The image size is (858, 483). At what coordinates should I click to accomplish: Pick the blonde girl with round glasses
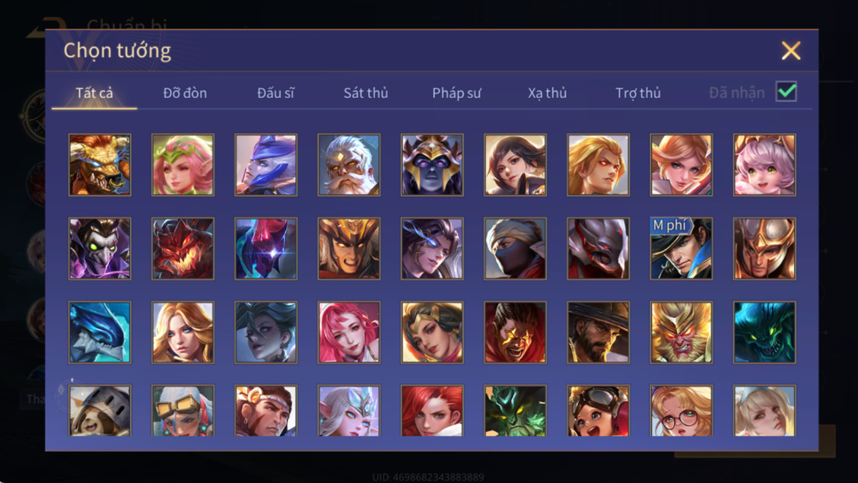point(682,410)
